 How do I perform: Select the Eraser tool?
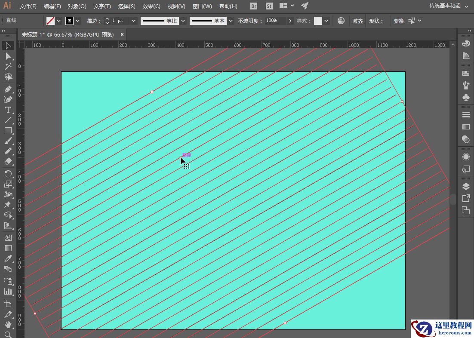[8, 162]
